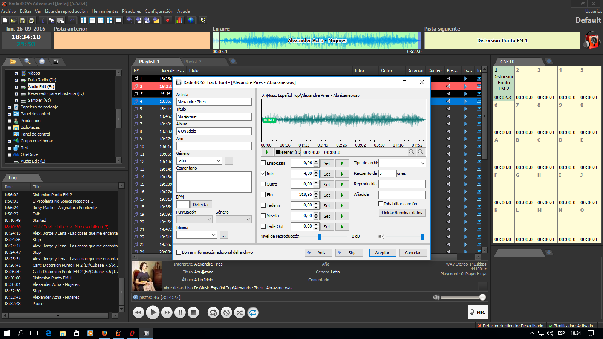Viewport: 603px width, 339px height.
Task: Enable the Outro checkbox
Action: tap(263, 184)
